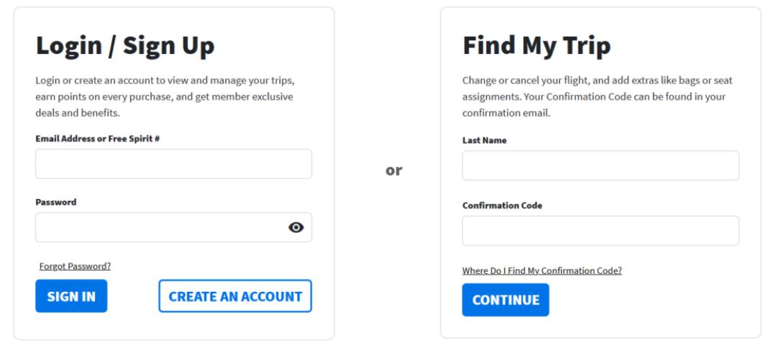
Task: Click the Email Address or Free Spirit field
Action: point(173,164)
